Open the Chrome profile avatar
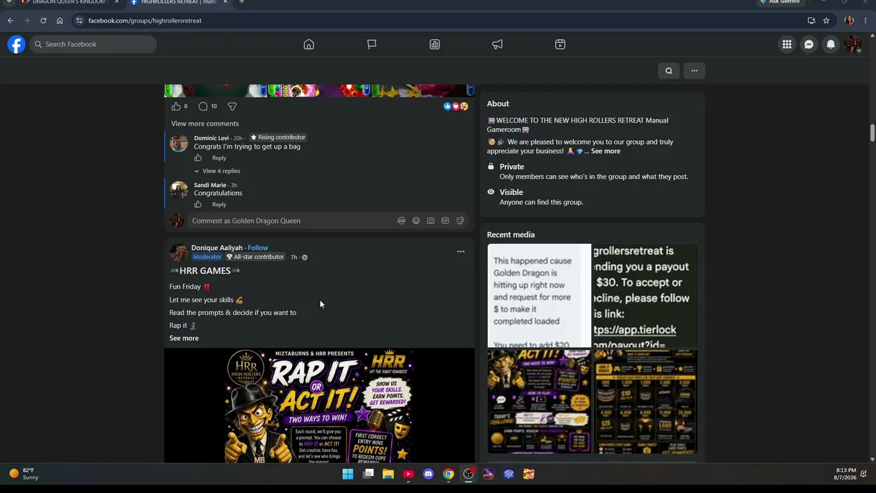This screenshot has height=493, width=876. pos(849,21)
